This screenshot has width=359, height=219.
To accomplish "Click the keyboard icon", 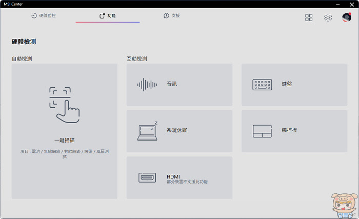I will pos(262,85).
